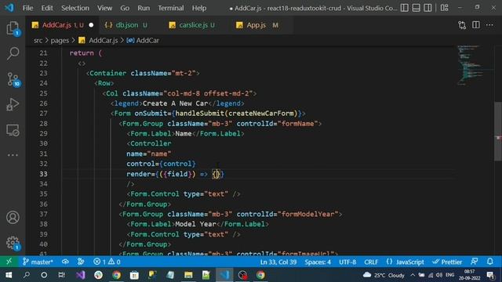Change indentation Spaces: 4
Image resolution: width=502 pixels, height=282 pixels.
[318, 262]
